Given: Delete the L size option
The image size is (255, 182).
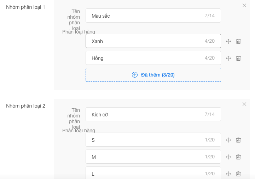Looking at the screenshot, I should (238, 174).
